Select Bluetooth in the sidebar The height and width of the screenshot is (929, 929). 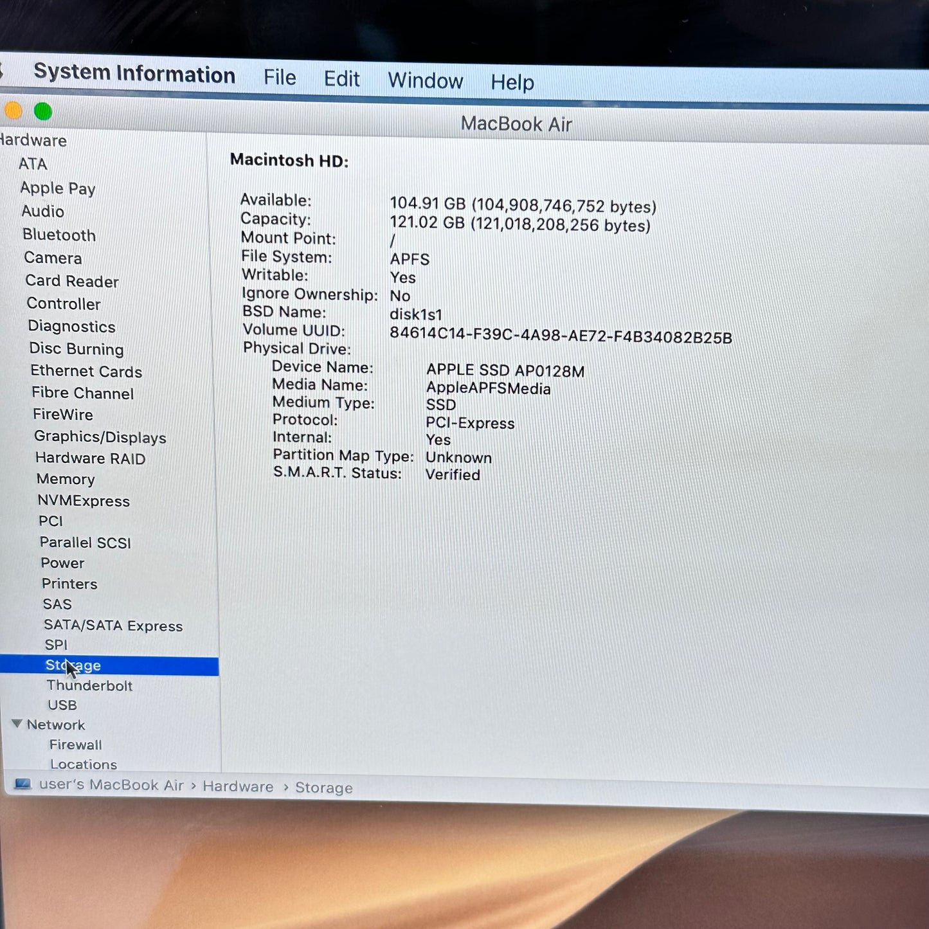(59, 235)
